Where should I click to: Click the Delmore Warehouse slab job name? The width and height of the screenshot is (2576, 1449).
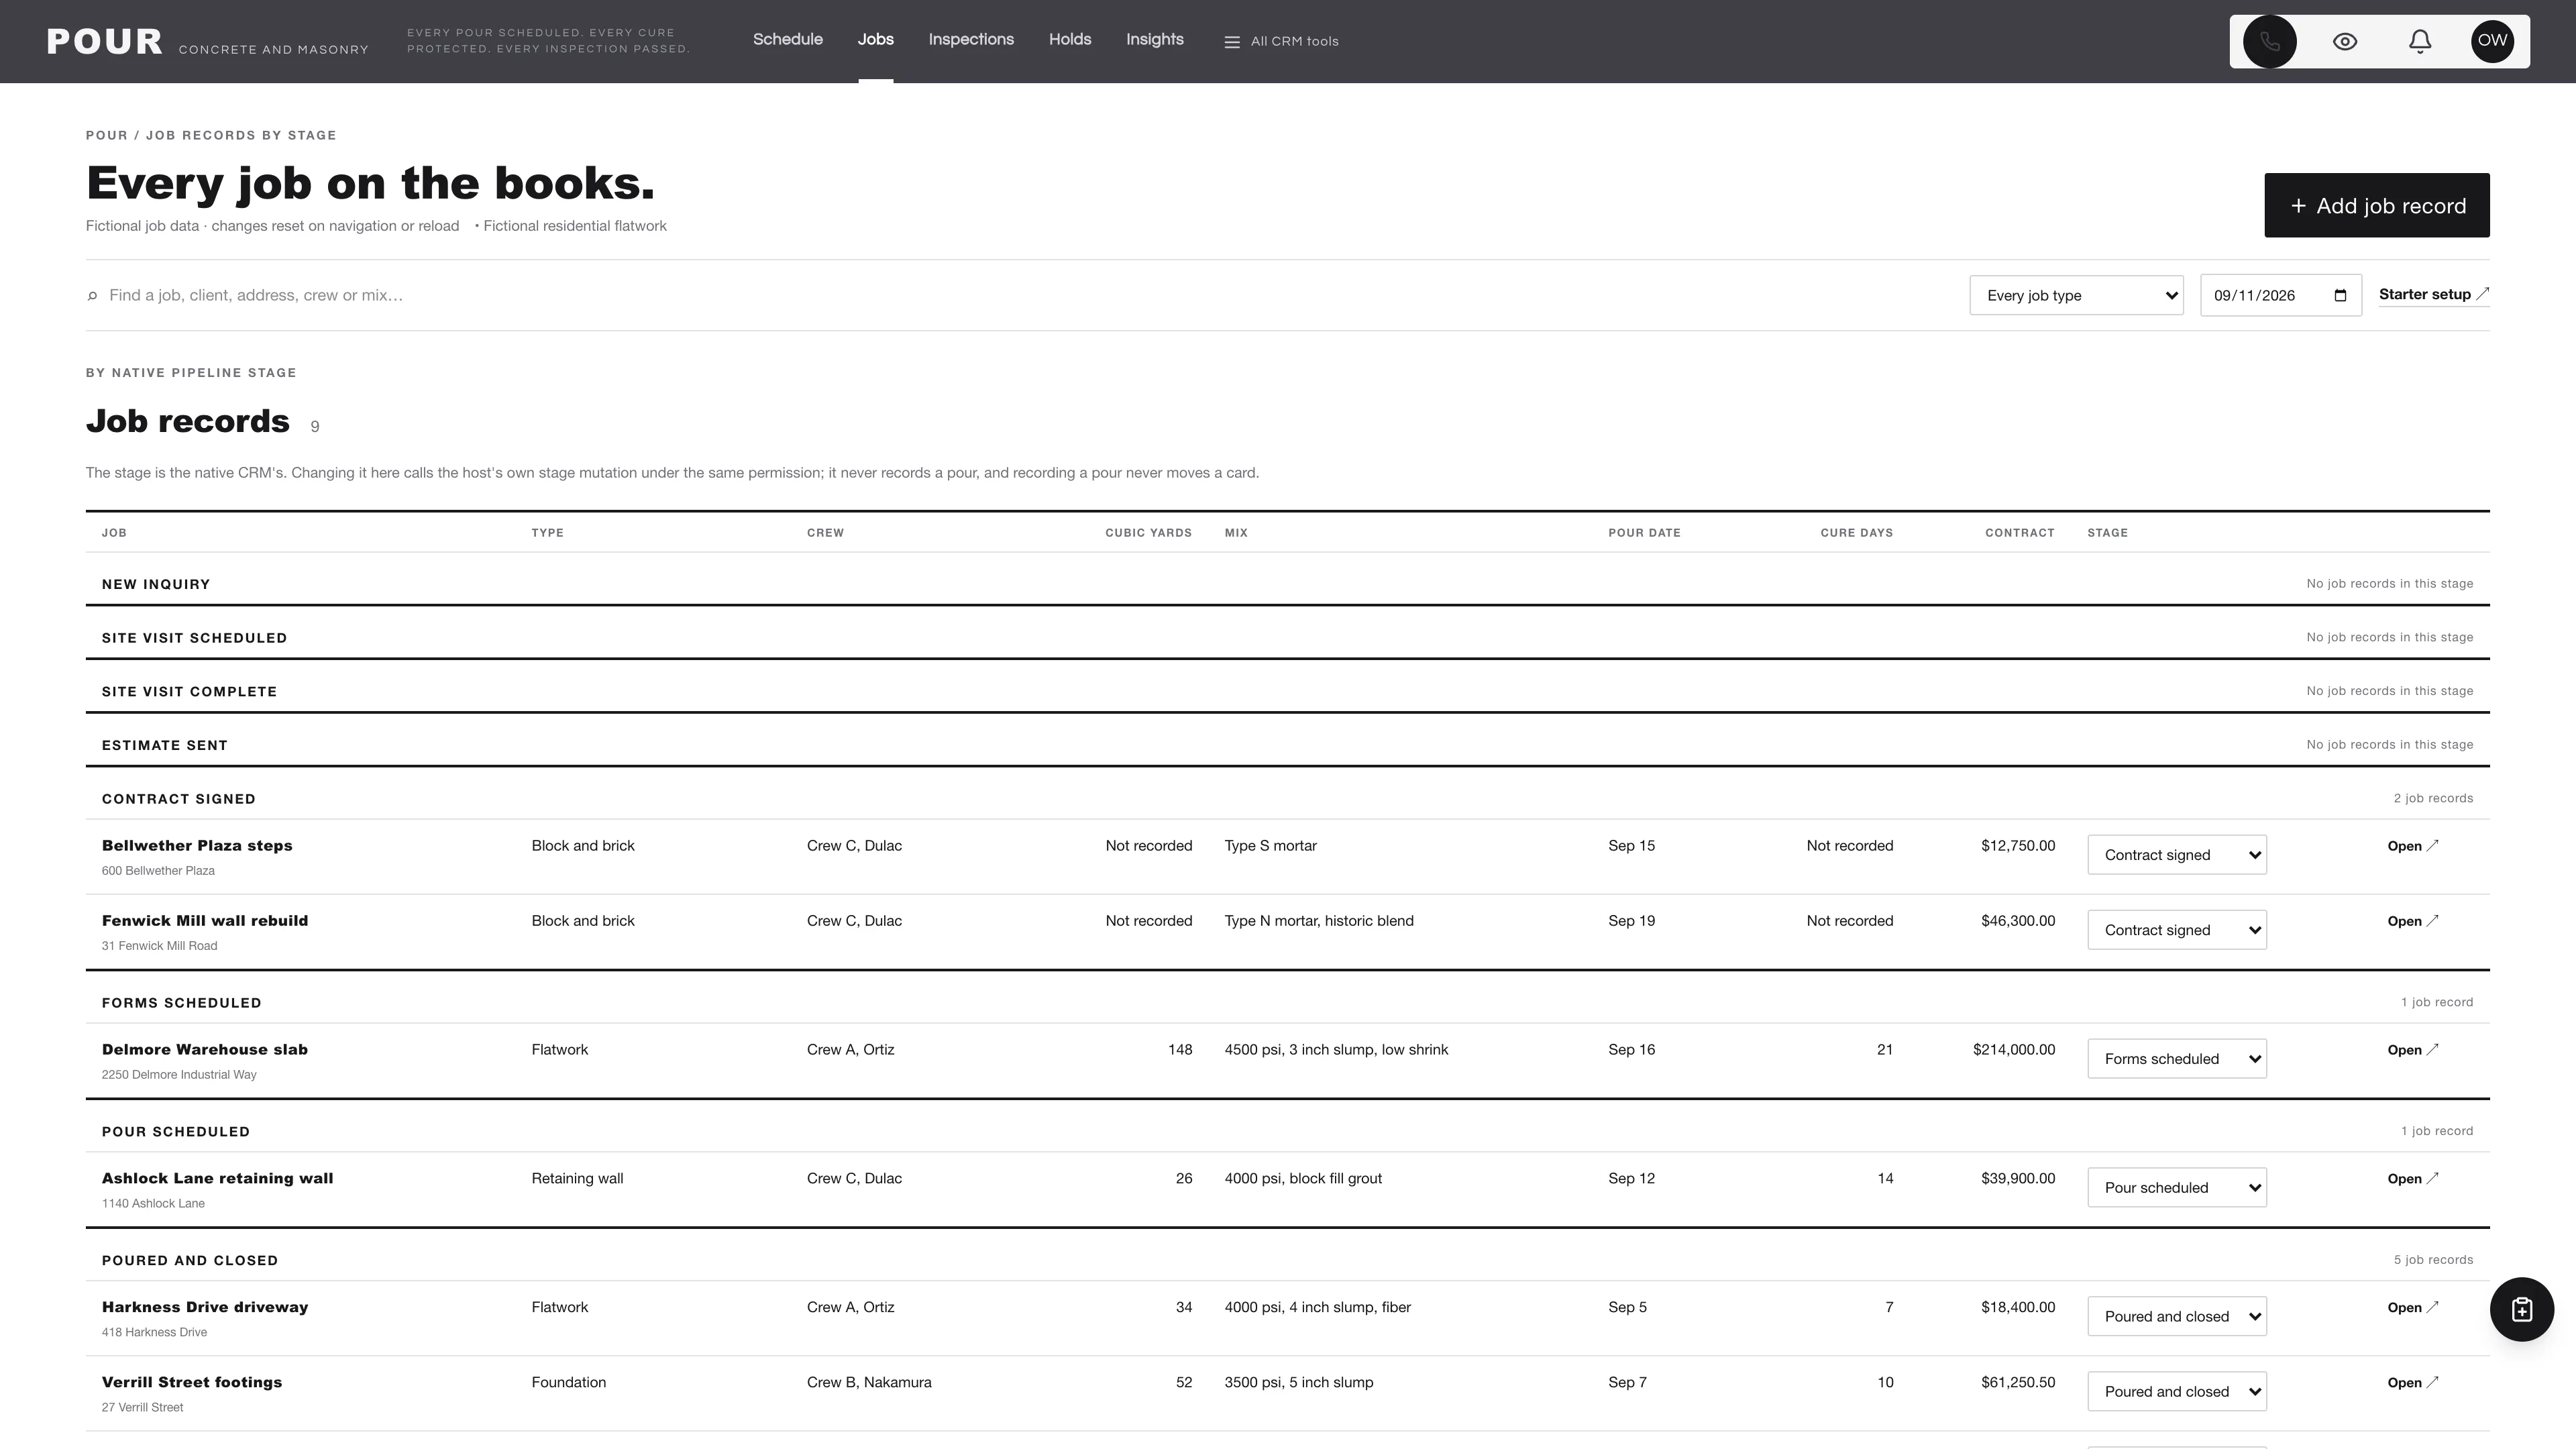coord(204,1050)
